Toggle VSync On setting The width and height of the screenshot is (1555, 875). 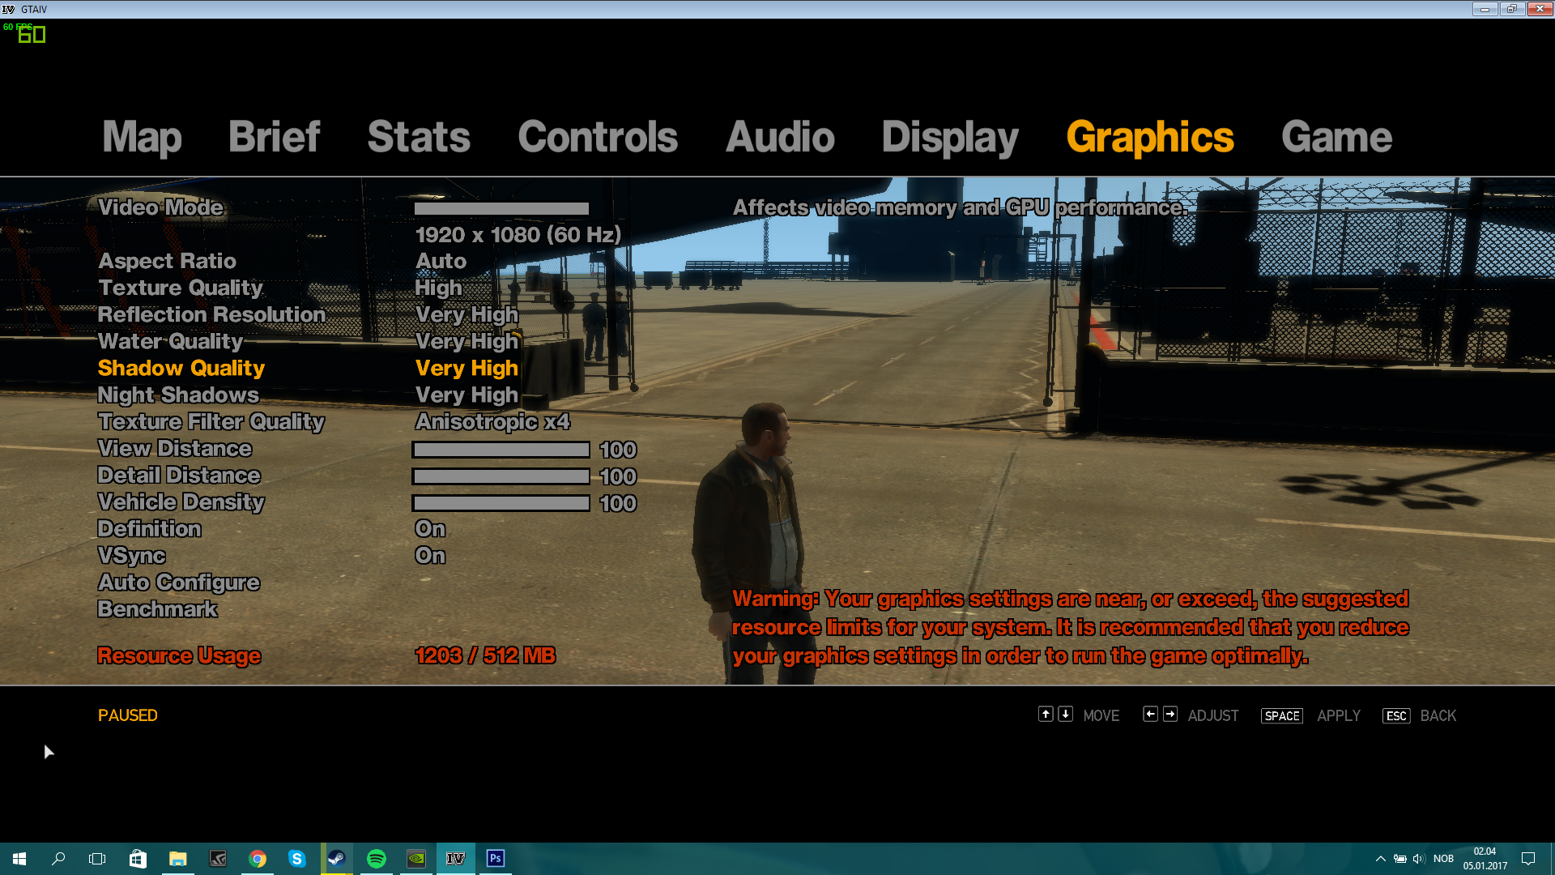click(x=430, y=556)
